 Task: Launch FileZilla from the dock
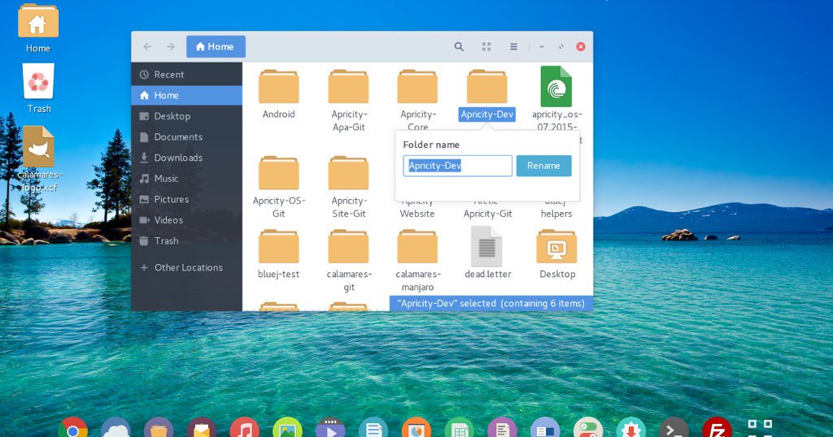point(717,429)
